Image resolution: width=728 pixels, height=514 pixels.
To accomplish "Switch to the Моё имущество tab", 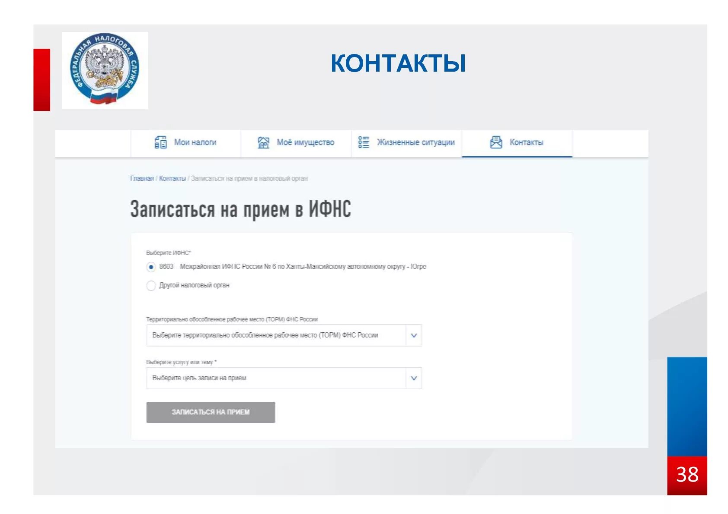I will click(x=296, y=143).
